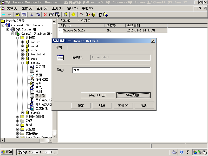Select the 关系图 diagrams node

click(40, 67)
